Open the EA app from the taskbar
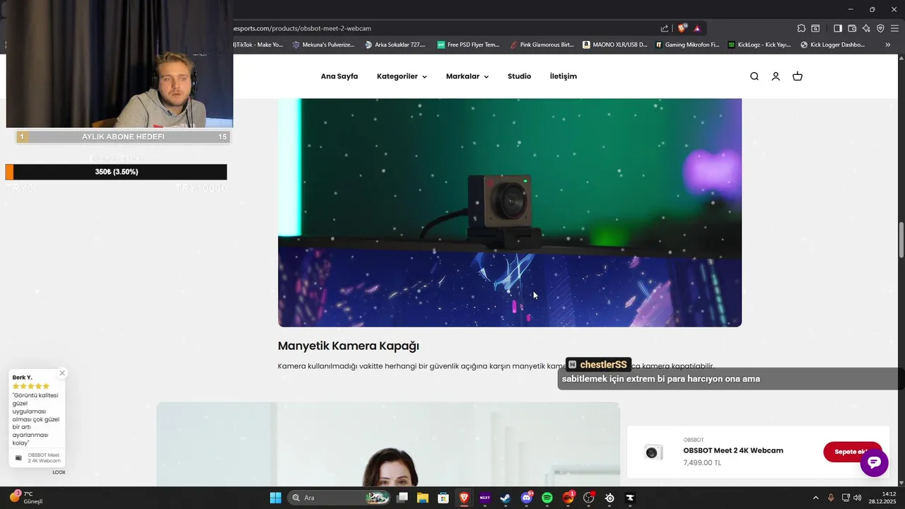 [568, 498]
